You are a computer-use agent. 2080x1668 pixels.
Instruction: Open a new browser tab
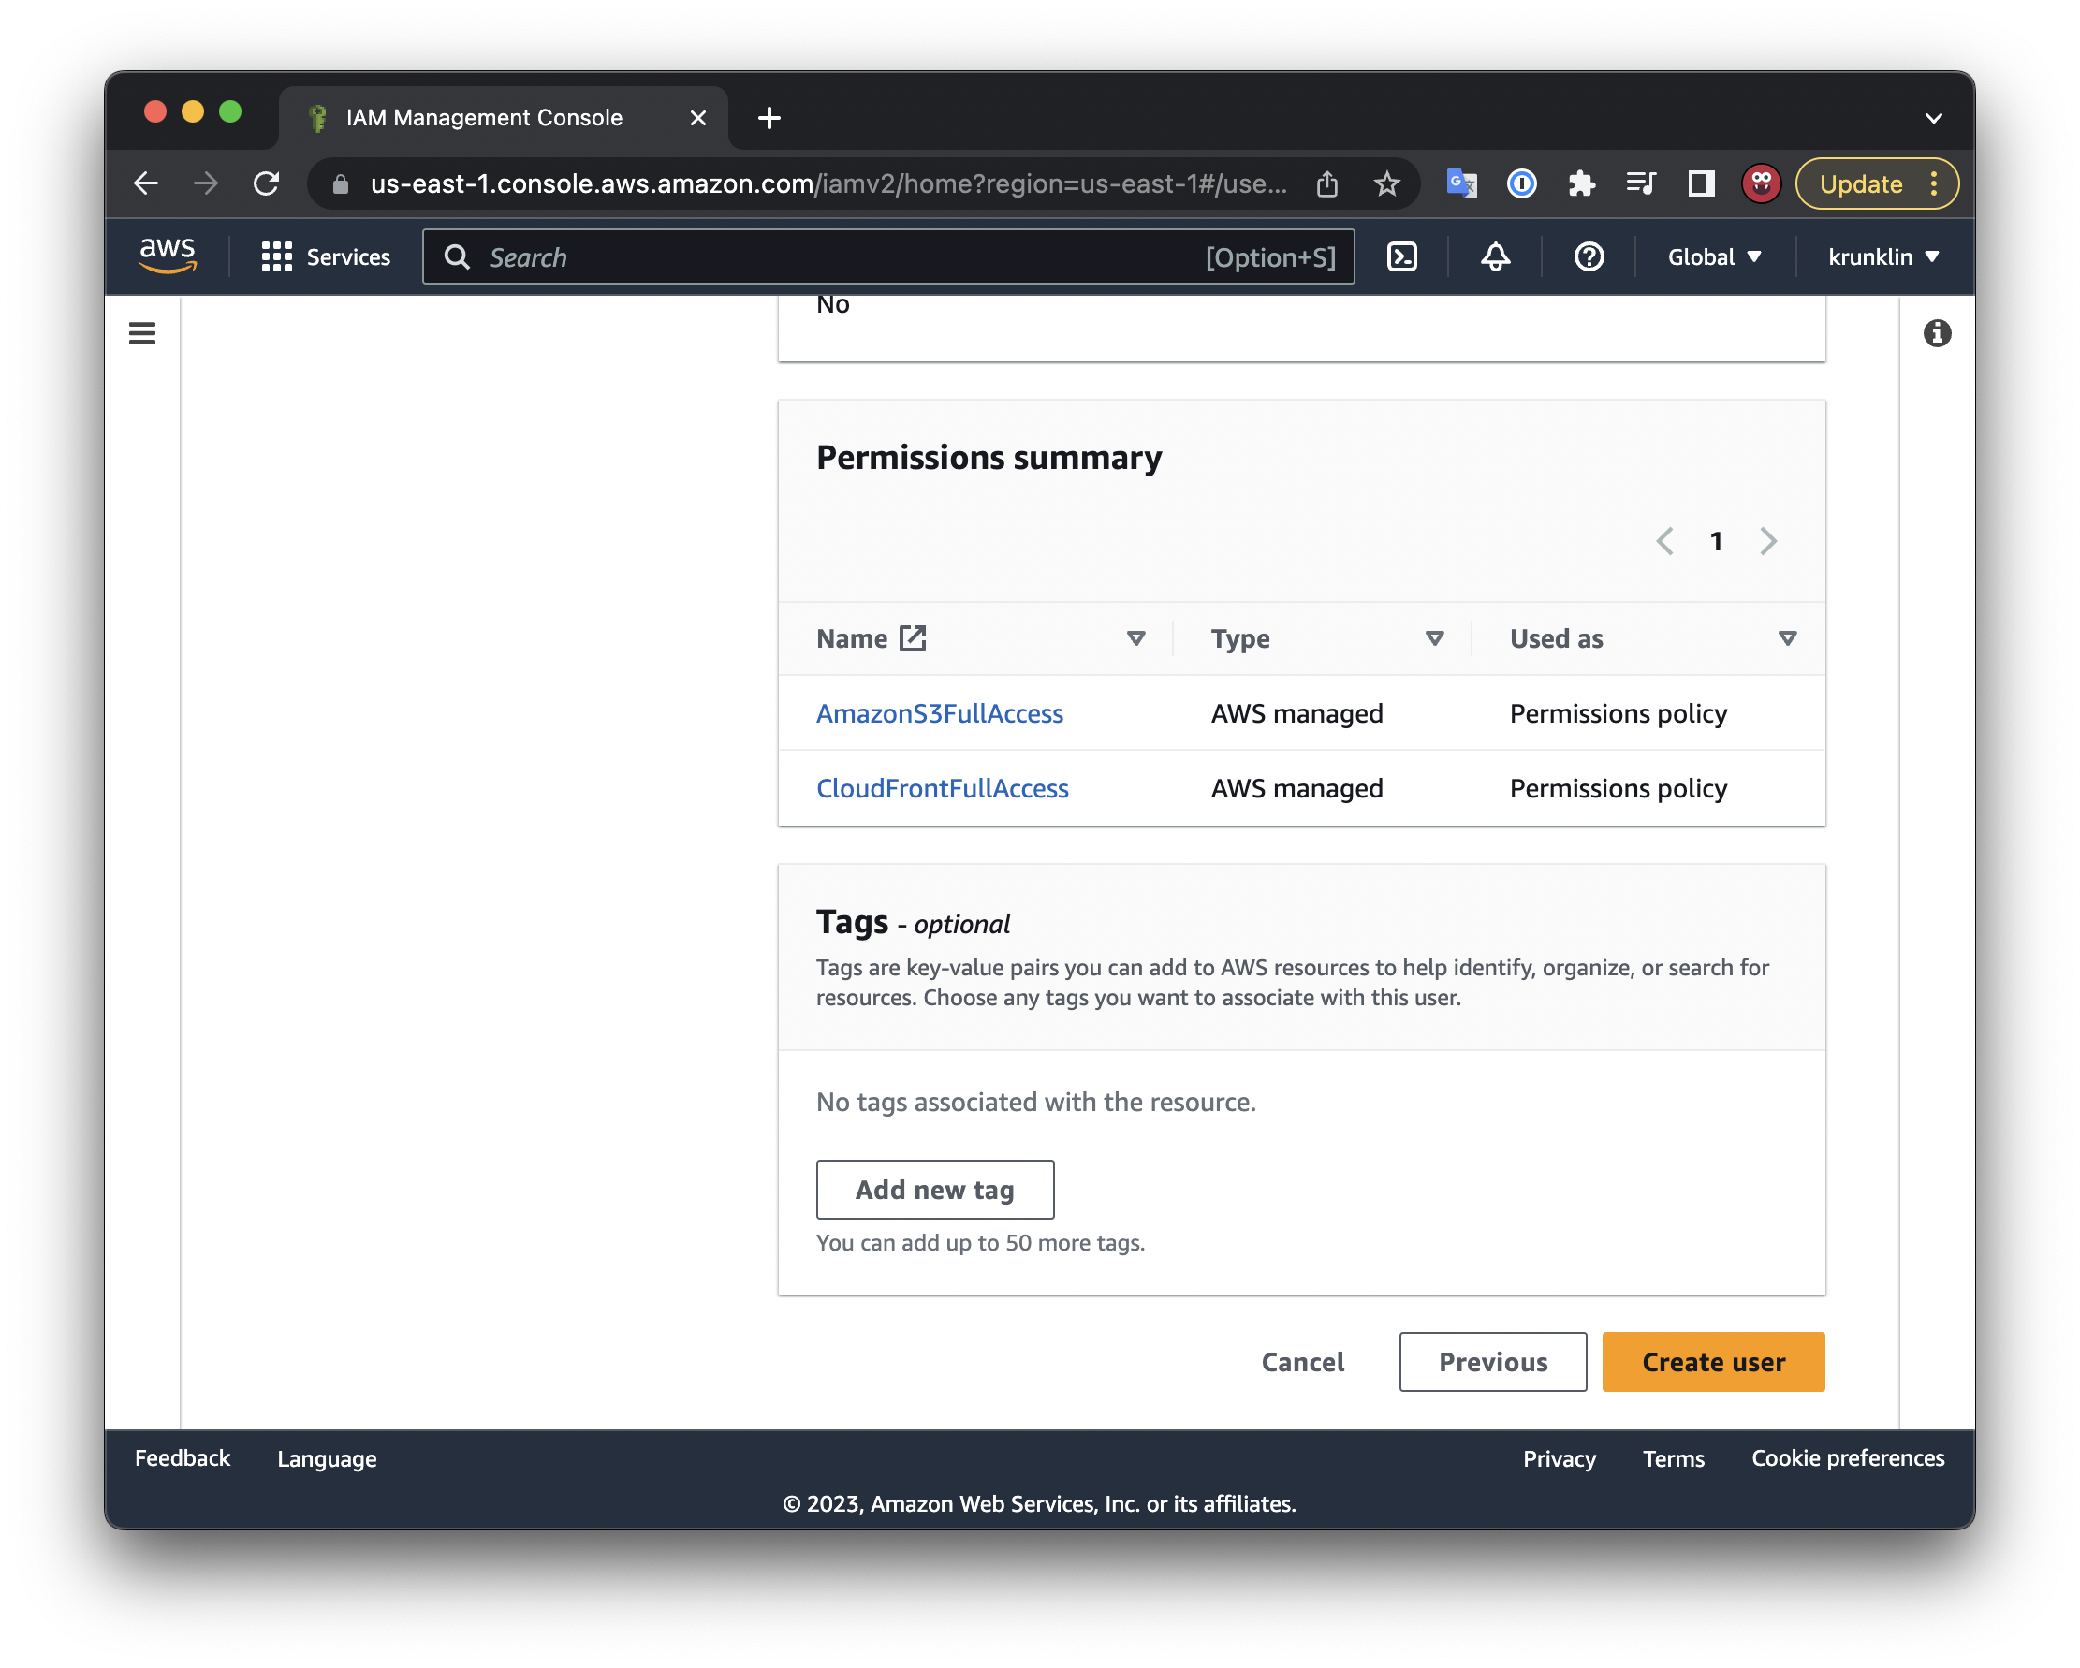[x=769, y=118]
